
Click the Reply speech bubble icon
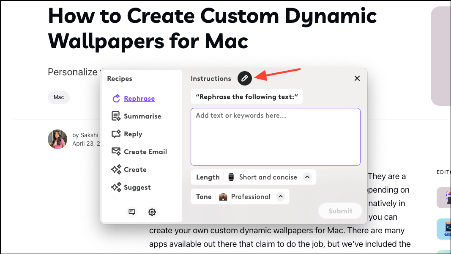[116, 134]
